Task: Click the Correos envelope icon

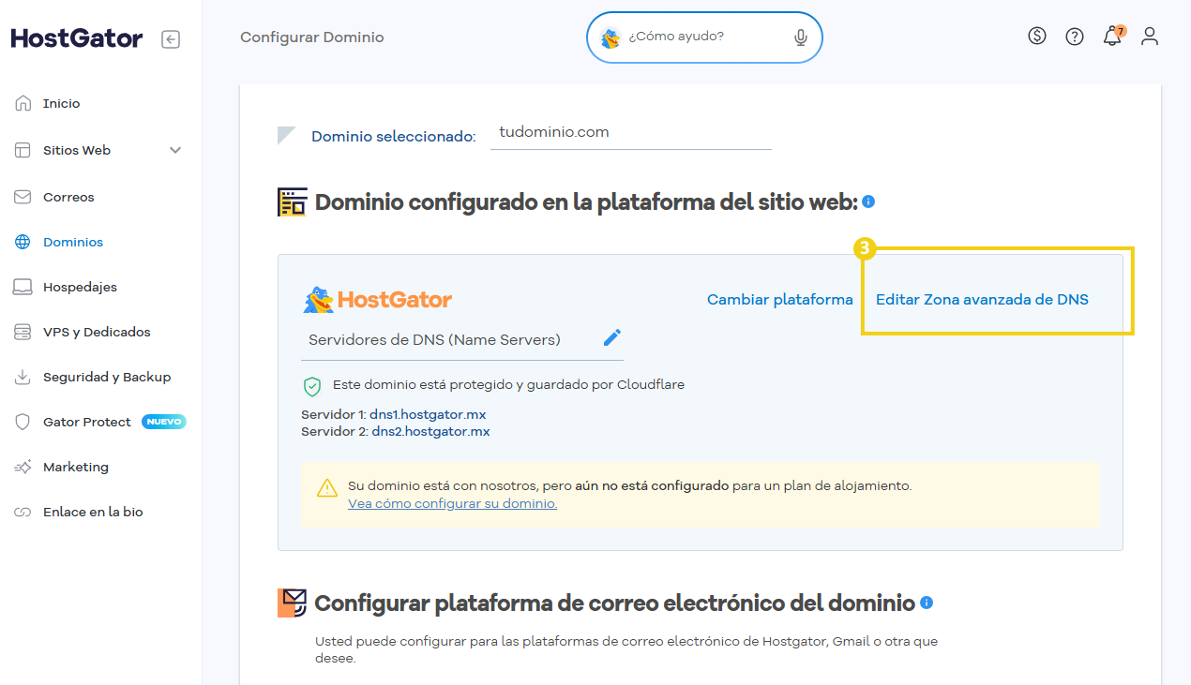Action: 23,197
